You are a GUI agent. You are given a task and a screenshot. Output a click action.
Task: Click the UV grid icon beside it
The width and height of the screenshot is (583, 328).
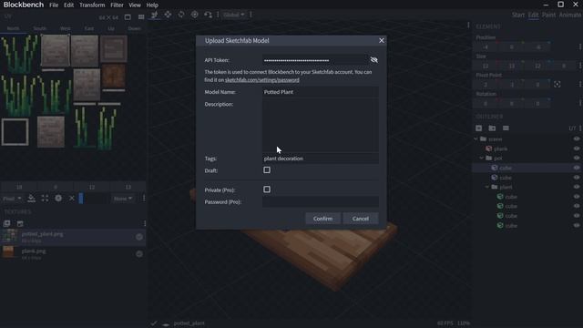click(x=141, y=17)
